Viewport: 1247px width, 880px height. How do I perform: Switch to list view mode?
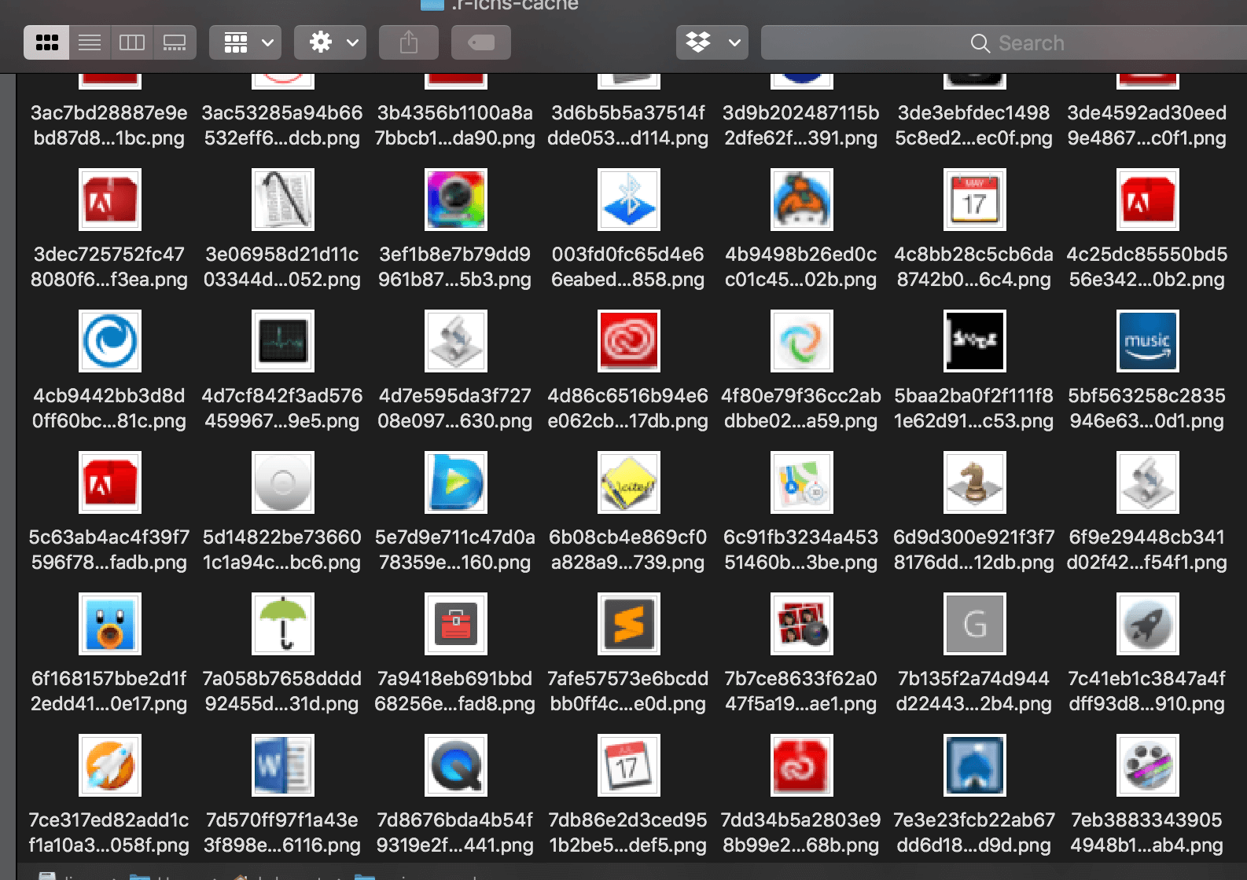[90, 42]
